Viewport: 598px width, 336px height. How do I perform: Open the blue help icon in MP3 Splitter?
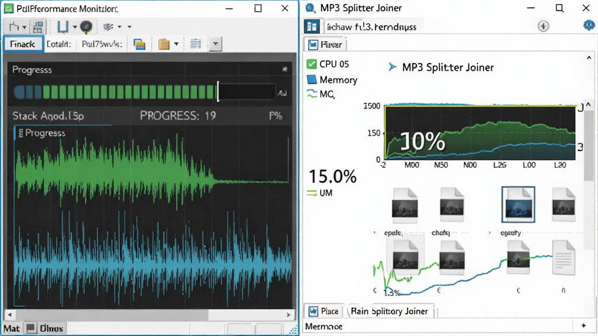click(589, 25)
